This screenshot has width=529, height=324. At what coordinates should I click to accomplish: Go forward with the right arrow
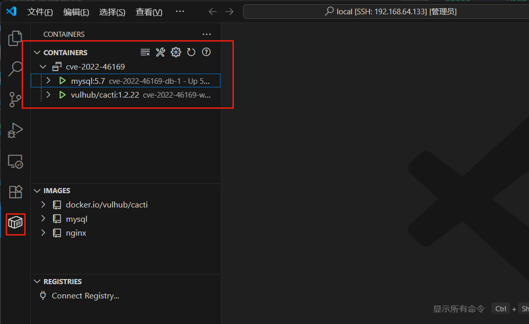point(229,11)
